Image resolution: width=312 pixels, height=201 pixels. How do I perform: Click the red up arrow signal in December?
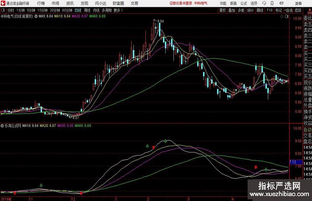point(81,193)
